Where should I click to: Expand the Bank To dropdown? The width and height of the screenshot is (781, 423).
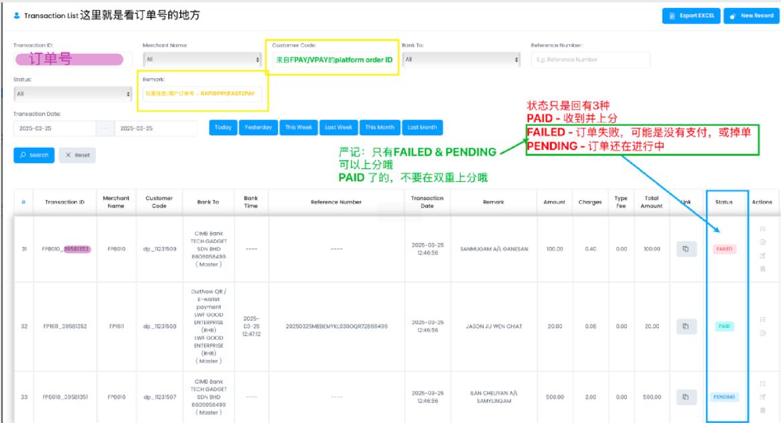pyautogui.click(x=461, y=60)
